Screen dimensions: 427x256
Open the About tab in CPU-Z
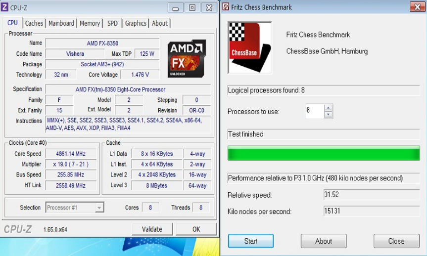pos(160,23)
